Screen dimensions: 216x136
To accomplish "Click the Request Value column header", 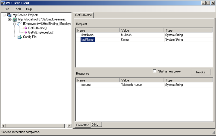I will [x=142, y=31].
